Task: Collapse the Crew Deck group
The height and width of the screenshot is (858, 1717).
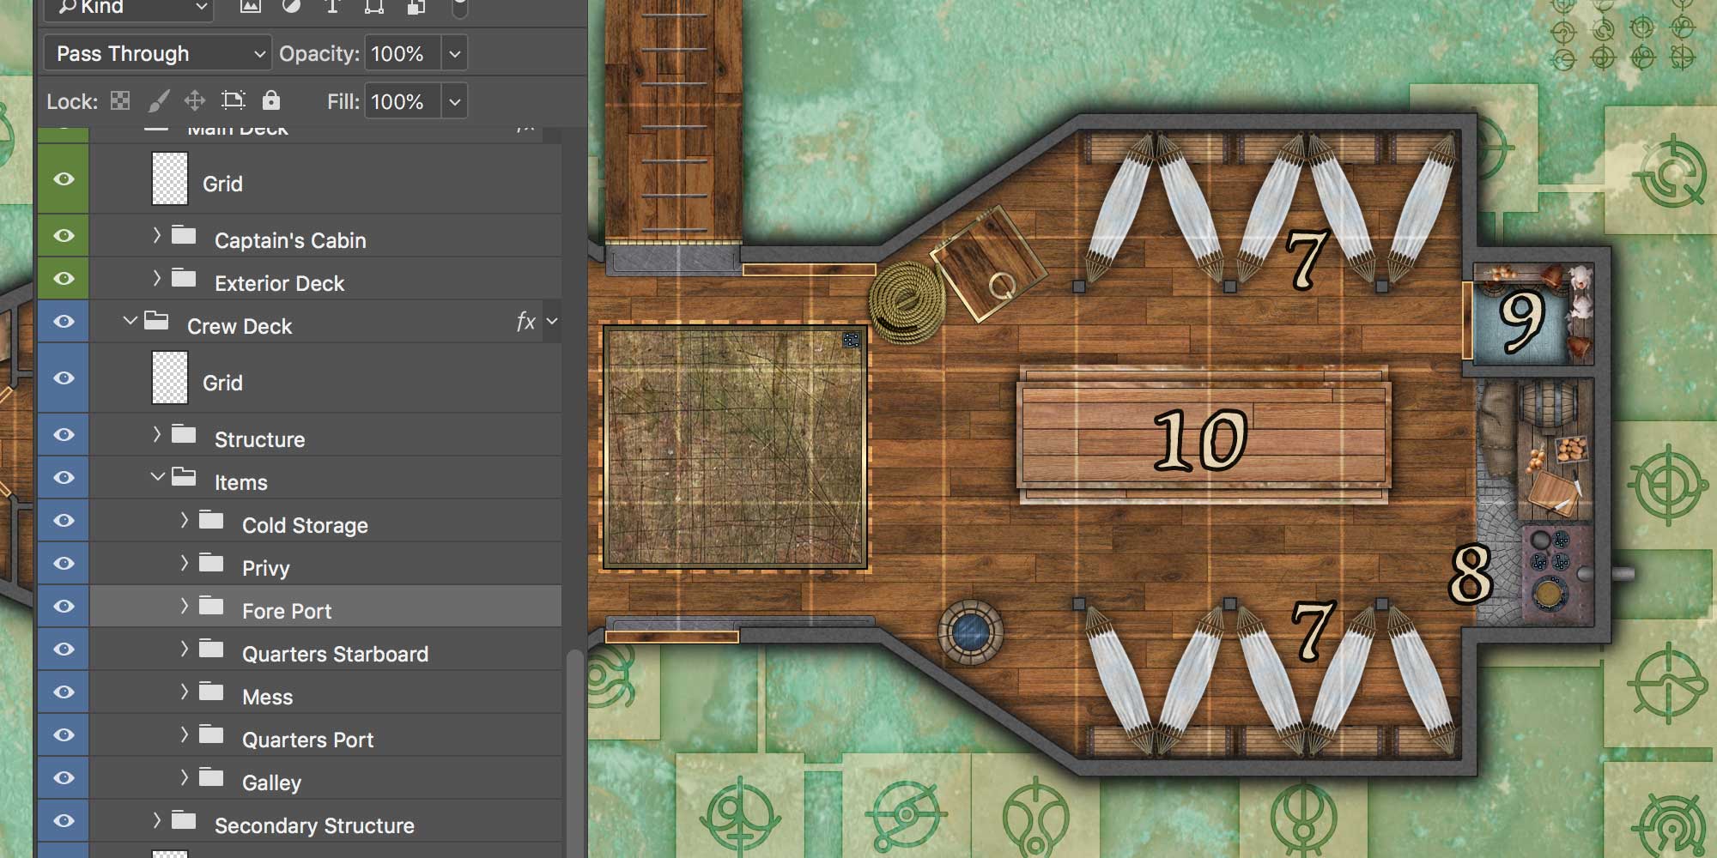Action: pyautogui.click(x=130, y=321)
